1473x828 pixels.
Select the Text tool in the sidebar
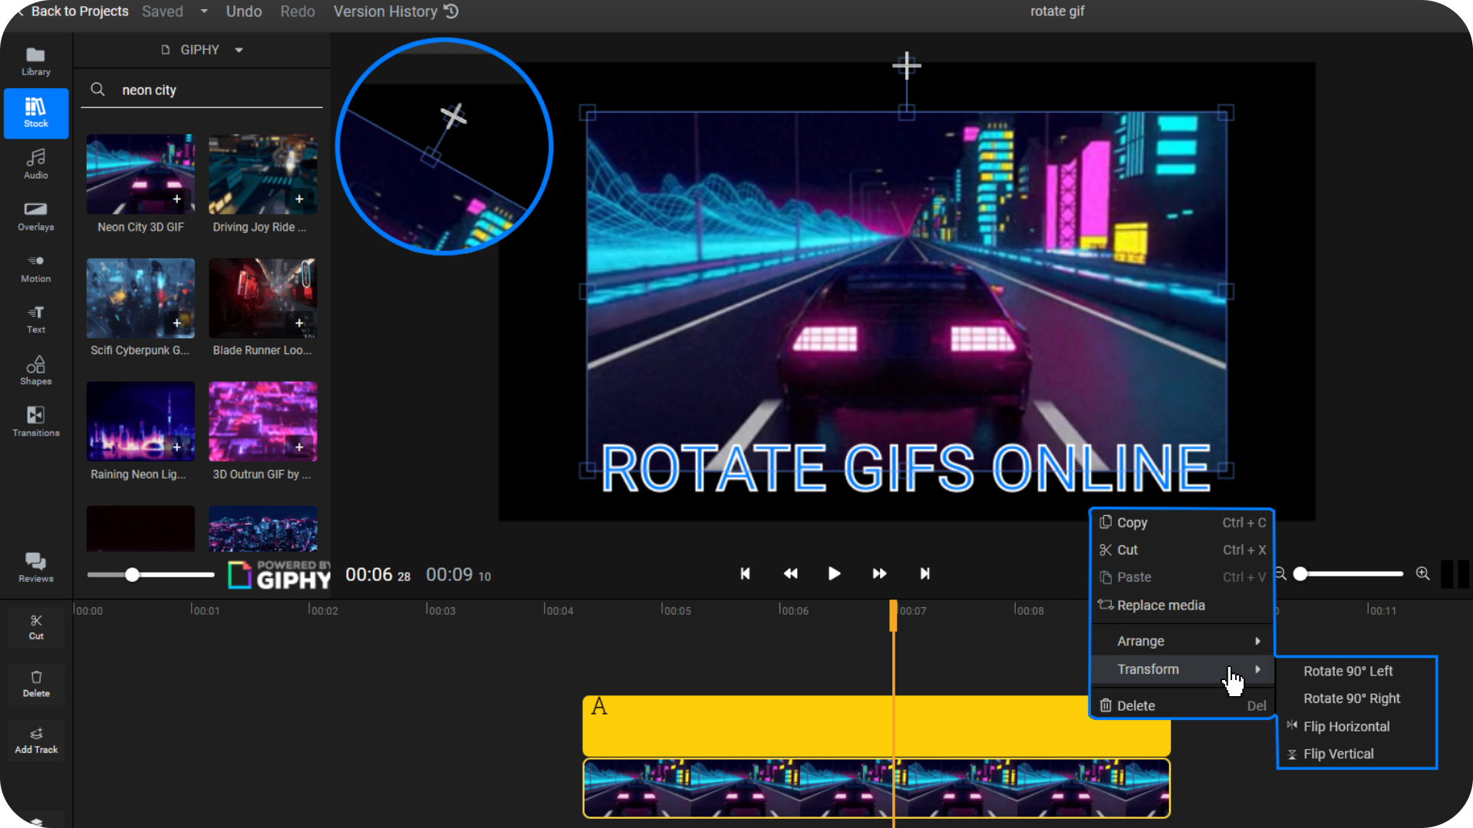(x=35, y=318)
